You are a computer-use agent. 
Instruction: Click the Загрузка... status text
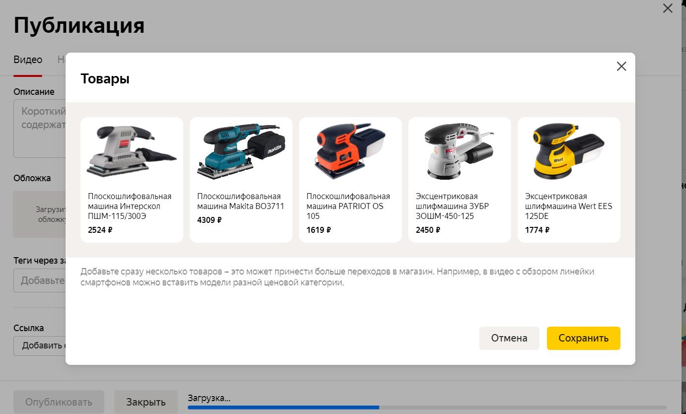click(209, 398)
